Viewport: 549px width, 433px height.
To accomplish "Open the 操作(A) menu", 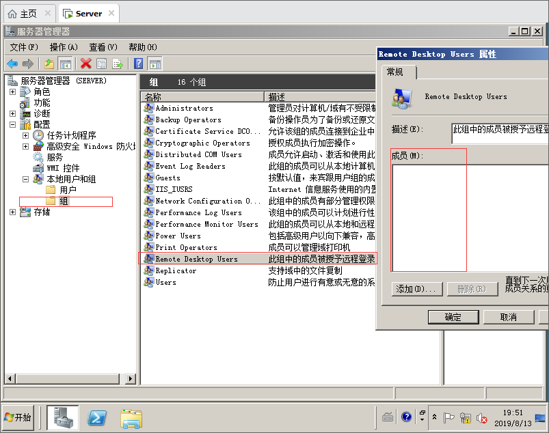I will (64, 47).
